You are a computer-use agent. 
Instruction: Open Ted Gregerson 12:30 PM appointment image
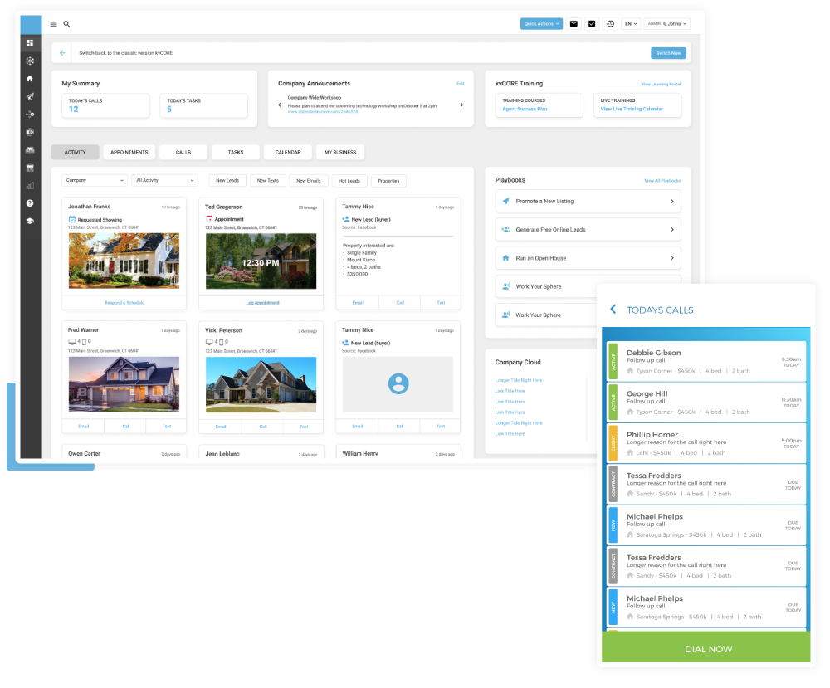[x=261, y=261]
